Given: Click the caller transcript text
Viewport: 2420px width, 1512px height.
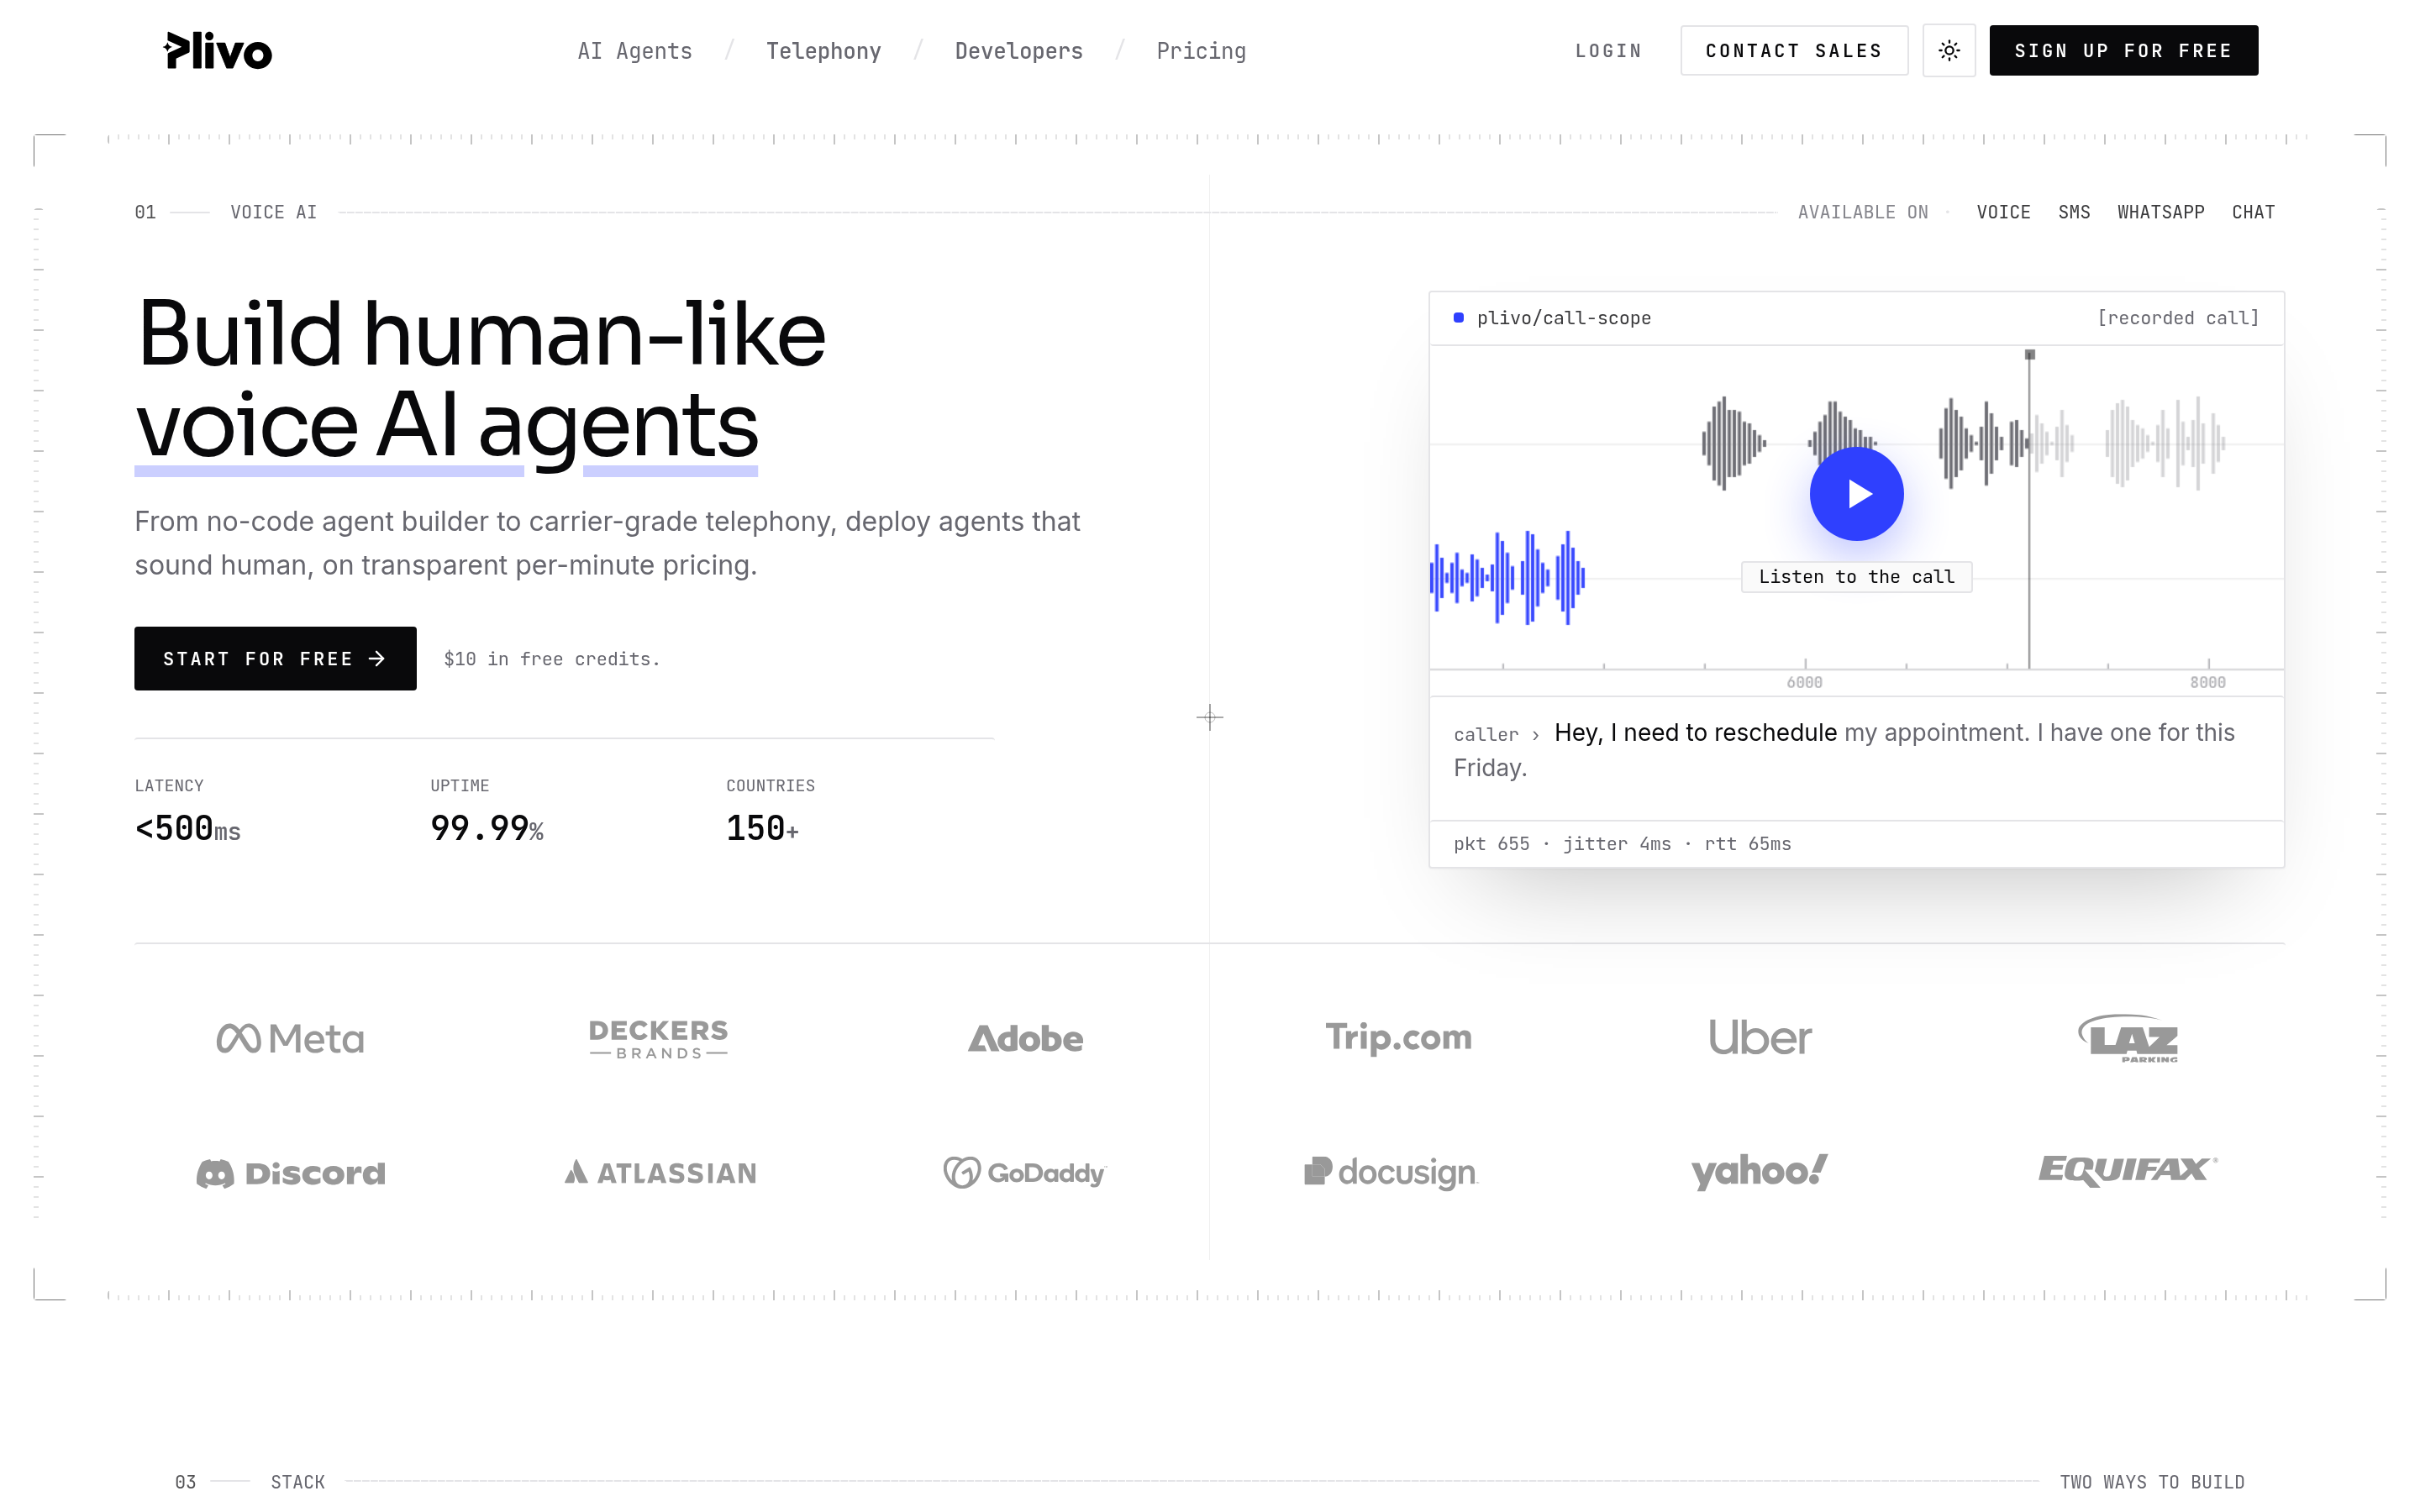Looking at the screenshot, I should pos(1843,750).
